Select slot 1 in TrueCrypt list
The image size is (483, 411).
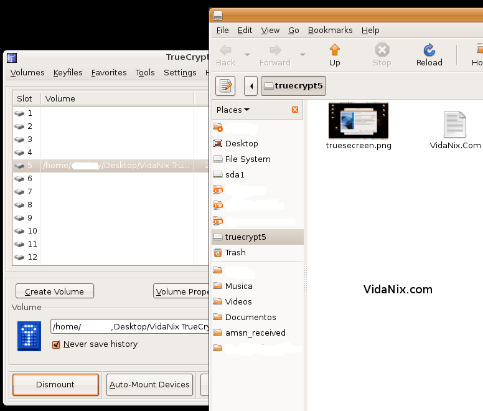[x=111, y=113]
